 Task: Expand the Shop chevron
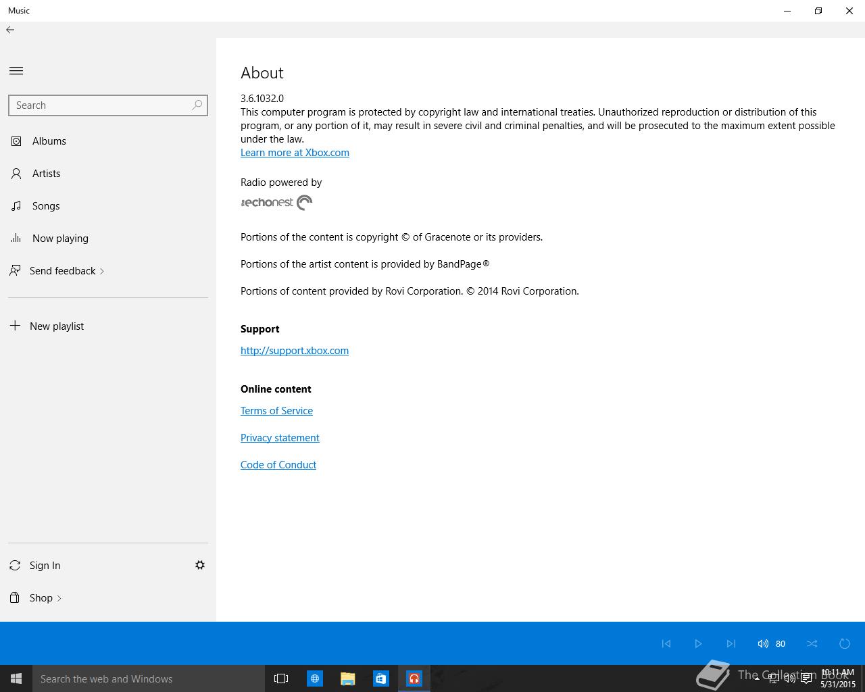tap(59, 598)
